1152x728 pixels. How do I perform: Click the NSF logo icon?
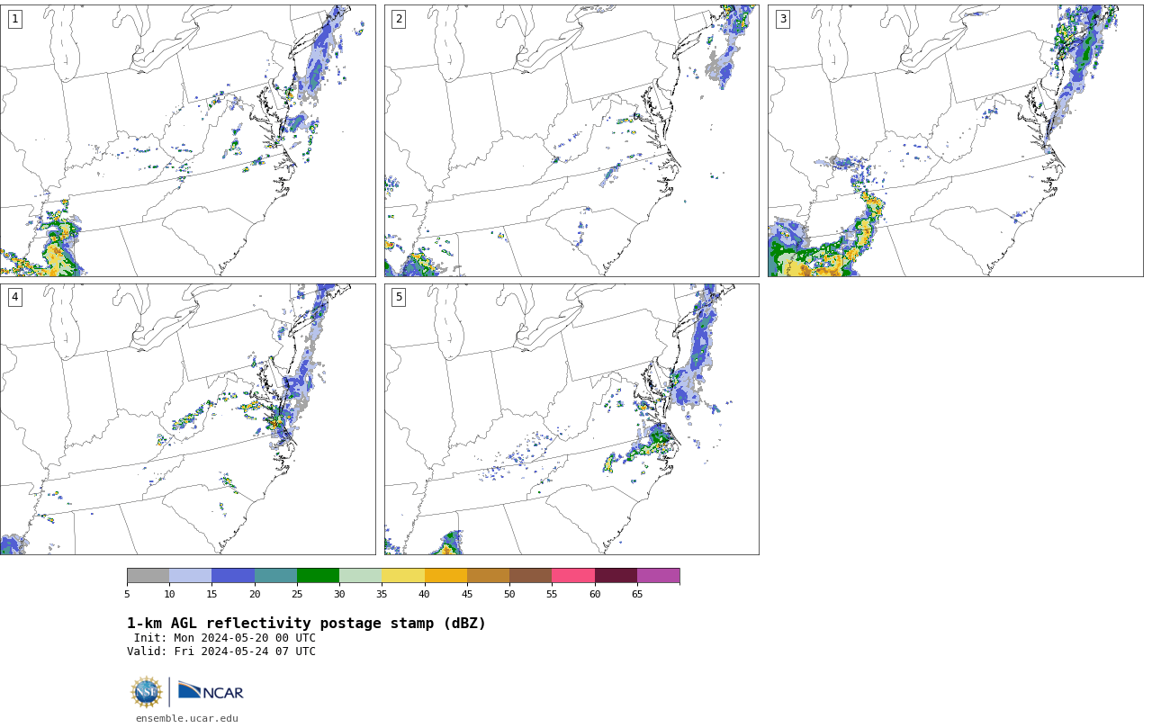pos(147,692)
